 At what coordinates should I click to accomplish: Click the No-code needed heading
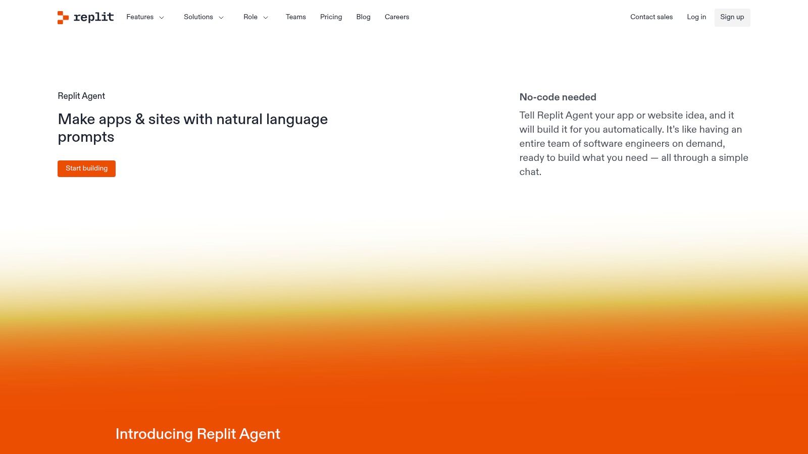(558, 97)
